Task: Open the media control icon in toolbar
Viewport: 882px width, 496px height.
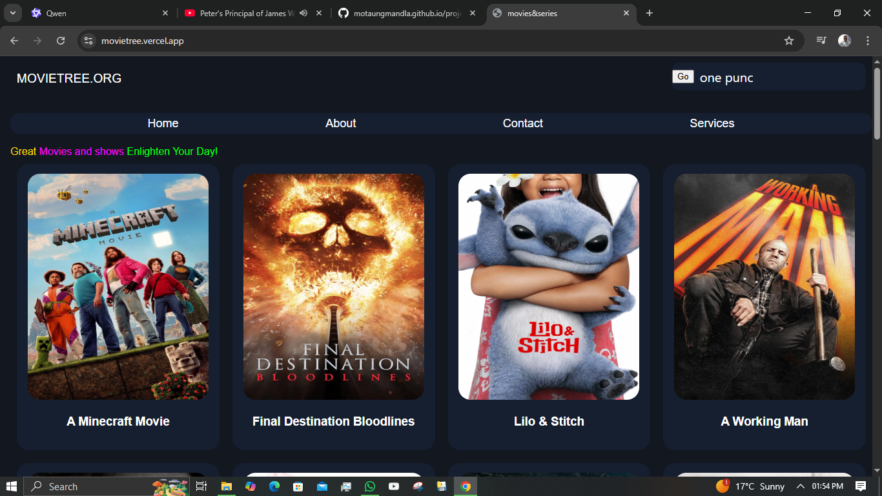Action: point(821,41)
